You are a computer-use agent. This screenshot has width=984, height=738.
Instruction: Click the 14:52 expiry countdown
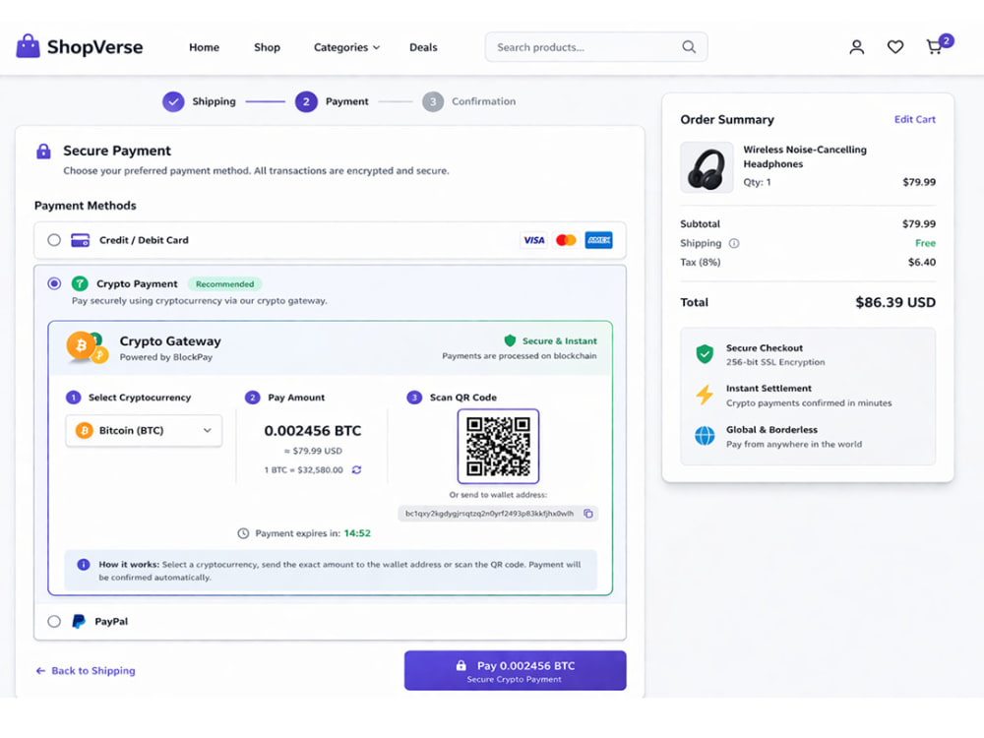(357, 533)
